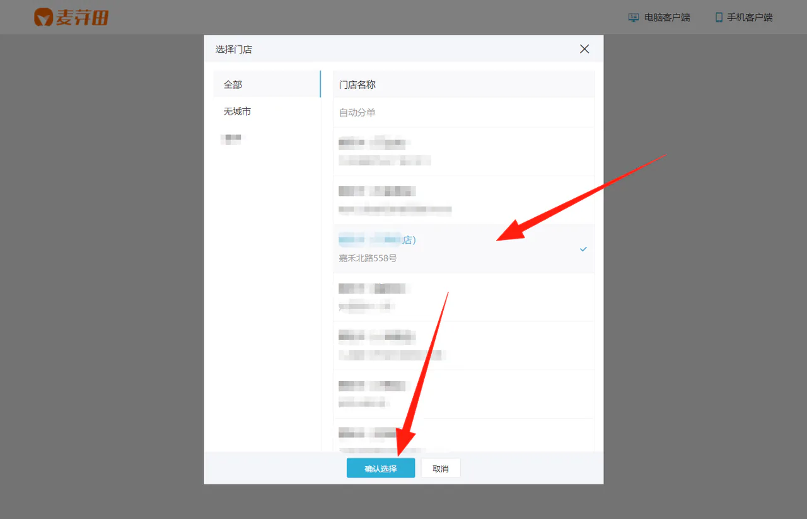
Task: Pick the first store row beneath 自动分单
Action: [x=463, y=151]
